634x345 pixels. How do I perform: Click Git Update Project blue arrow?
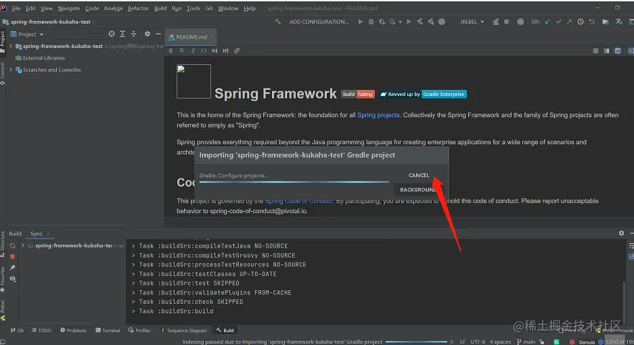coord(547,22)
